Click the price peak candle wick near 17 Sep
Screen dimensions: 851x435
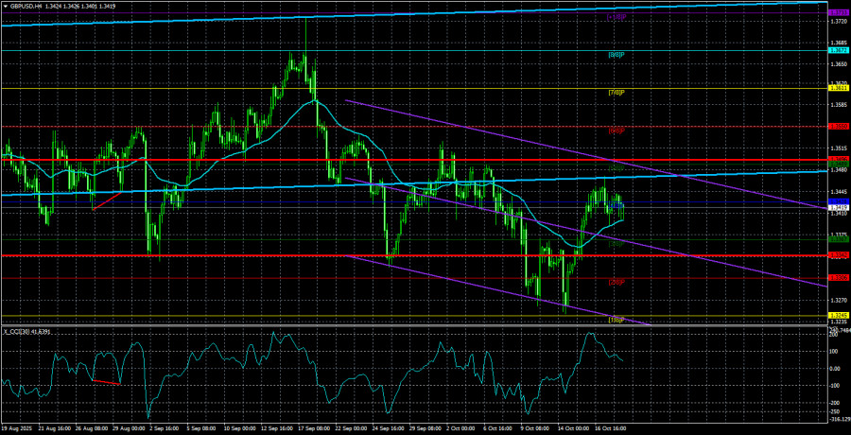(305, 33)
